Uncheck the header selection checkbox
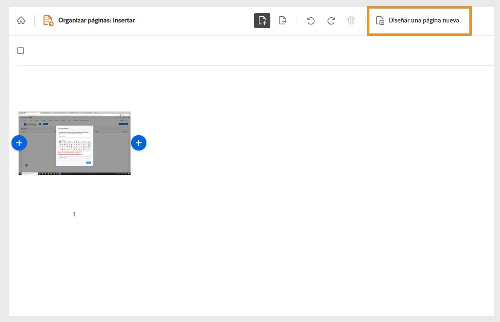 (21, 50)
